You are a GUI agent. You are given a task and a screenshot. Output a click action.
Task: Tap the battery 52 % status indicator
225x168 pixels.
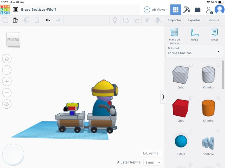coord(217,2)
